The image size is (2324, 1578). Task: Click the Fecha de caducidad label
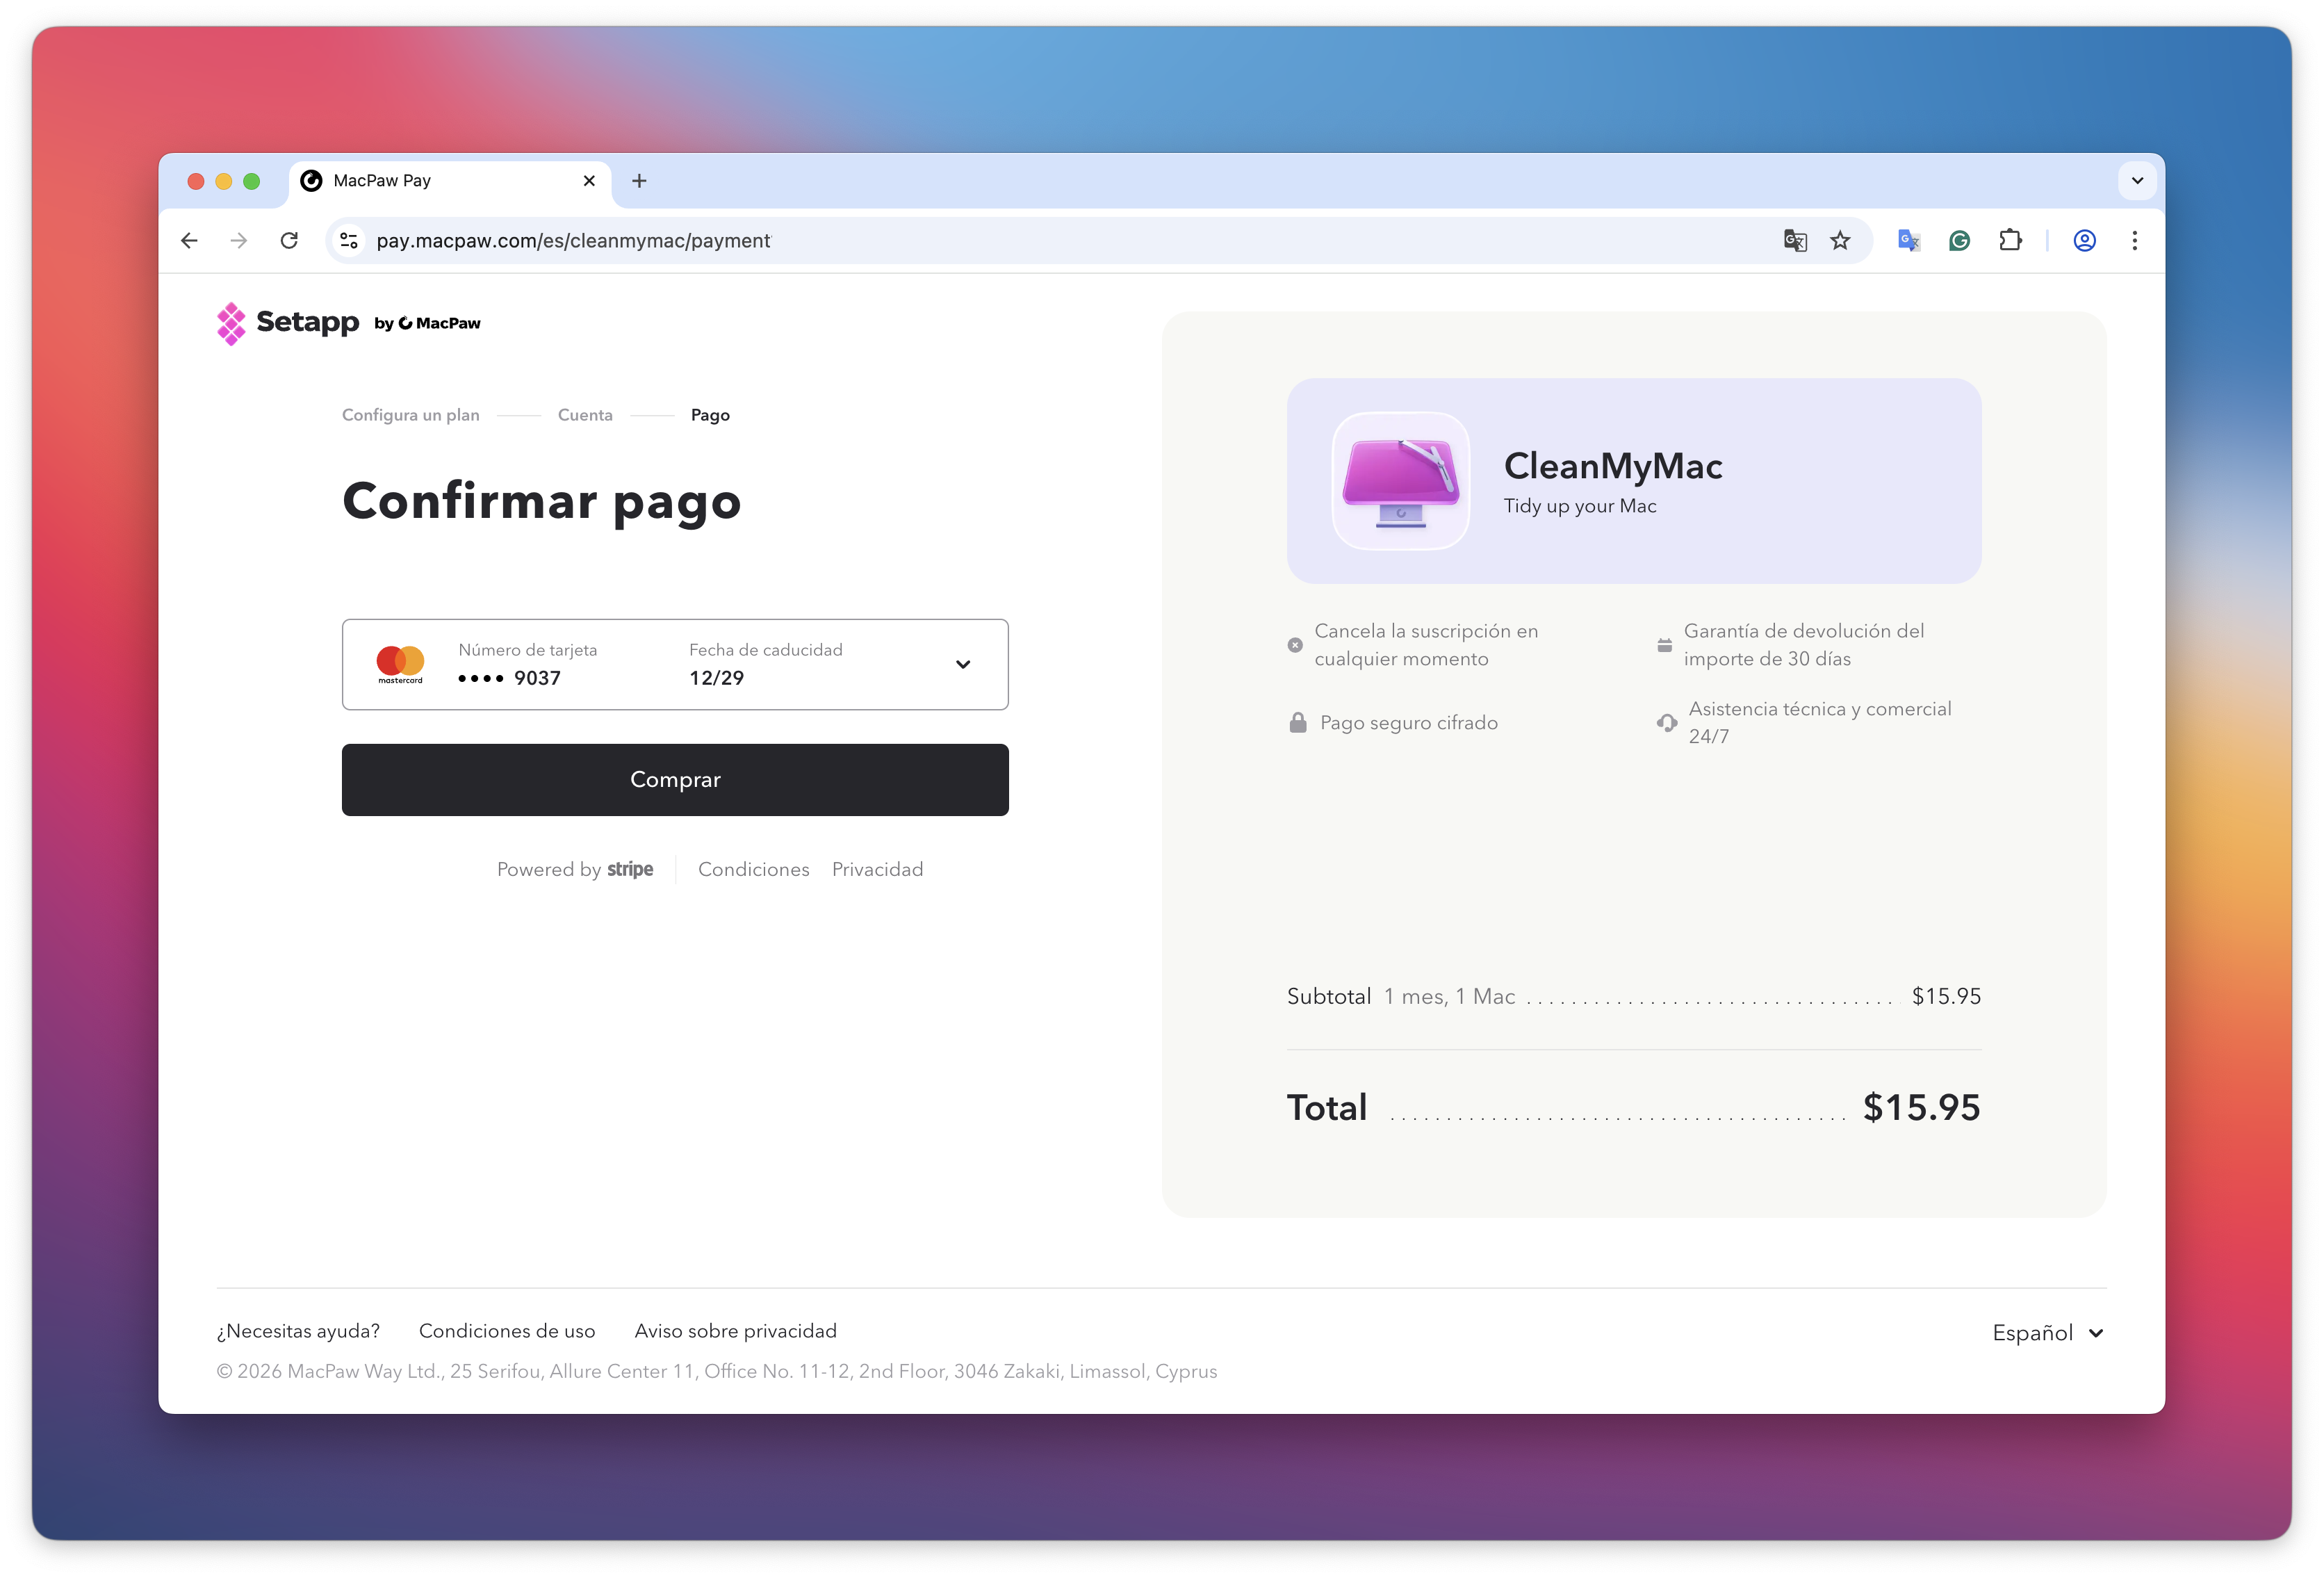tap(765, 650)
